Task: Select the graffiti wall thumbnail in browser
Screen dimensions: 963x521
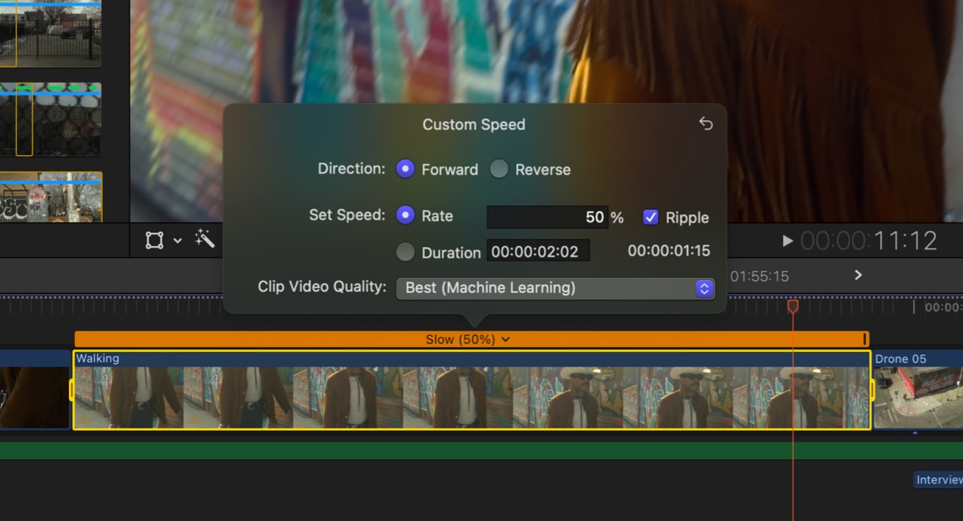Action: tap(51, 197)
